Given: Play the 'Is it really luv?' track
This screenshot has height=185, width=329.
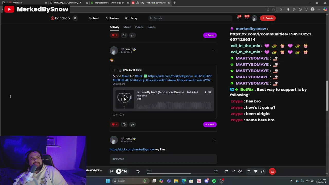Looking at the screenshot, I should 125,99.
